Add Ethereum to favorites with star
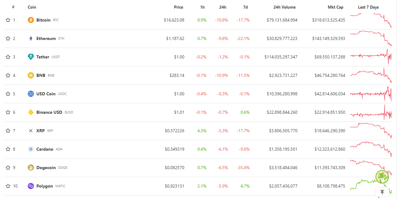Image resolution: width=397 pixels, height=198 pixels. pos(8,38)
